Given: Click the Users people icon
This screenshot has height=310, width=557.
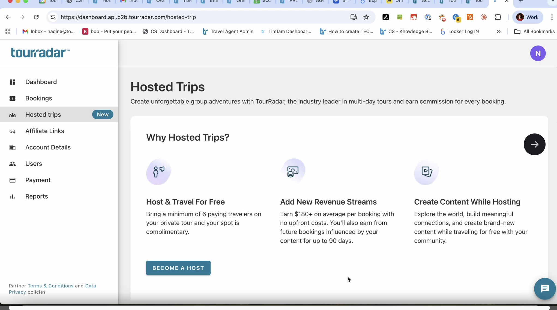Looking at the screenshot, I should pyautogui.click(x=12, y=164).
